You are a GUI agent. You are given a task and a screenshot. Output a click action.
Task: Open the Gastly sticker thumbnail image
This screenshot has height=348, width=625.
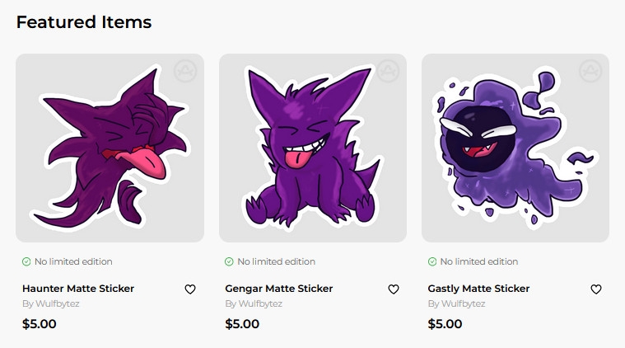click(515, 148)
